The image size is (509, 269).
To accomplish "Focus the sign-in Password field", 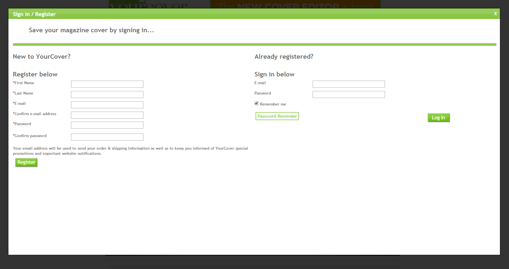I will click(348, 95).
